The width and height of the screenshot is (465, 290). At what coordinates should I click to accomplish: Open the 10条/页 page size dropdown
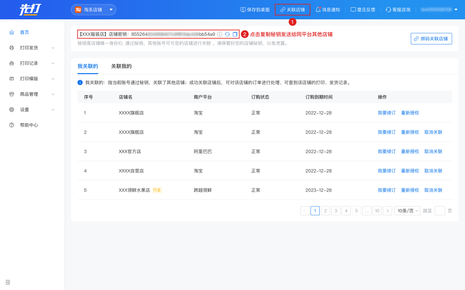pos(407,211)
